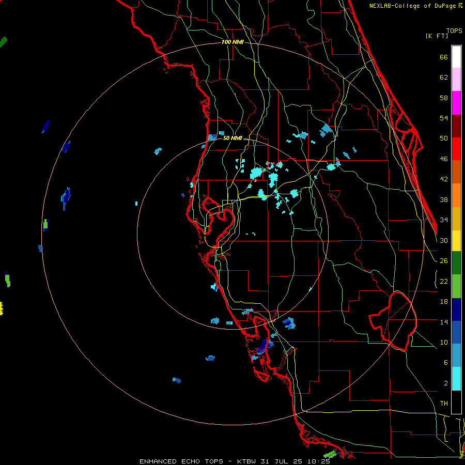
Task: Click the dark green legend swatch
Action: click(456, 263)
